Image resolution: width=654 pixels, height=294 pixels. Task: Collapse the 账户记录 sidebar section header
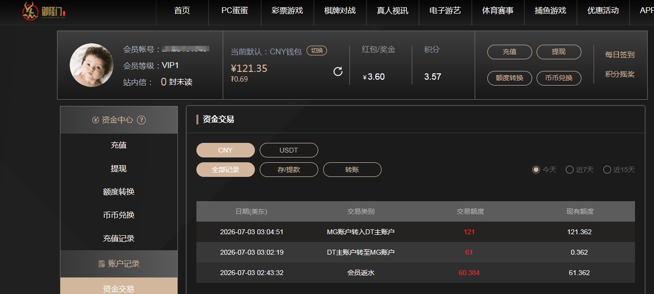coord(119,264)
